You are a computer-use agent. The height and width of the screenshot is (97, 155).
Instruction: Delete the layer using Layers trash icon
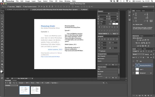tap(151, 96)
